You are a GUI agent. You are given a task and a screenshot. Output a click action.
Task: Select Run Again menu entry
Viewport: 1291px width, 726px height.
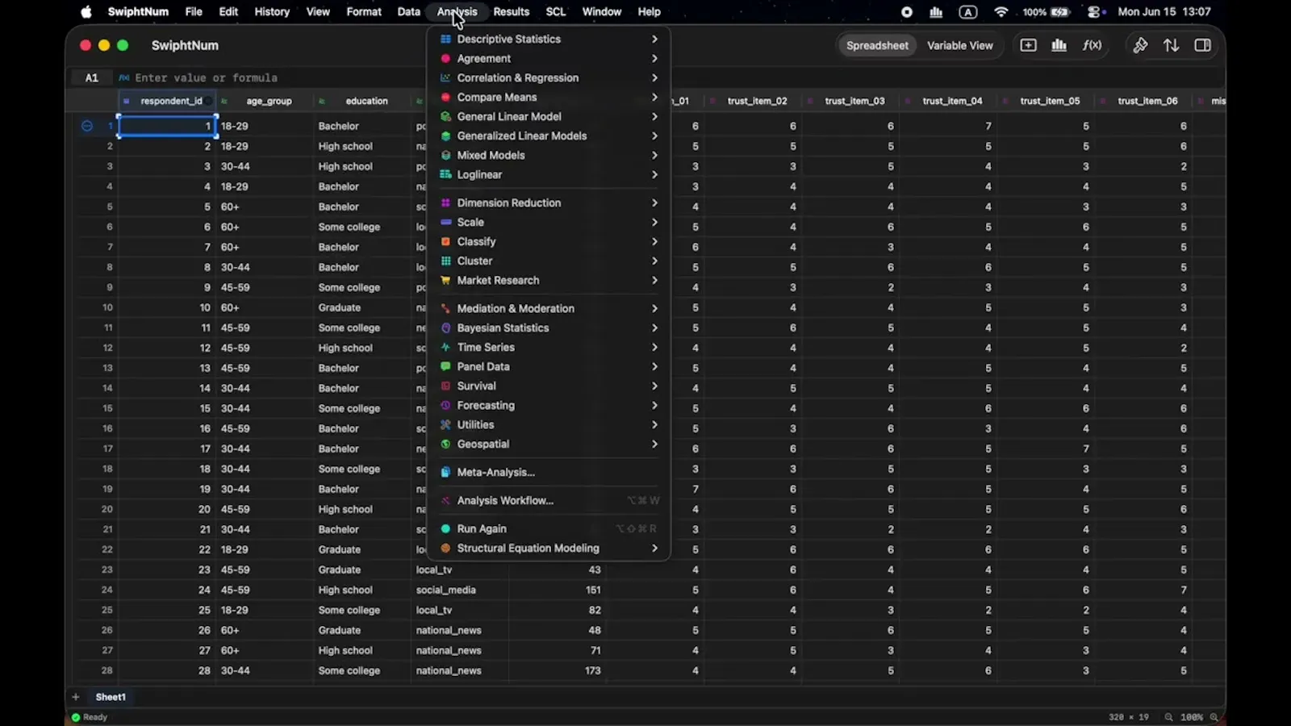pyautogui.click(x=549, y=528)
